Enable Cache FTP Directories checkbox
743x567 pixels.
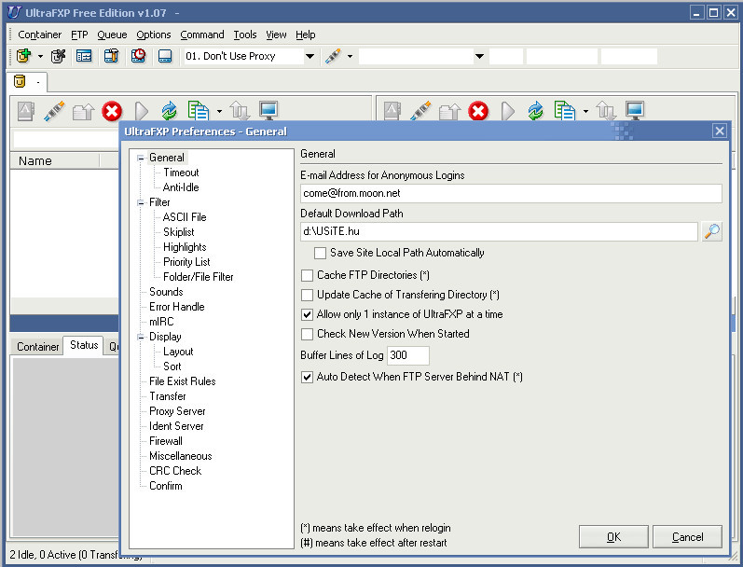(307, 275)
